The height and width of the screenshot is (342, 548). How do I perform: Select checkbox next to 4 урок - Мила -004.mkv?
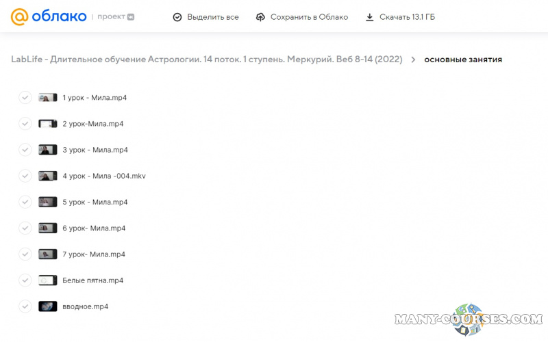(x=25, y=176)
